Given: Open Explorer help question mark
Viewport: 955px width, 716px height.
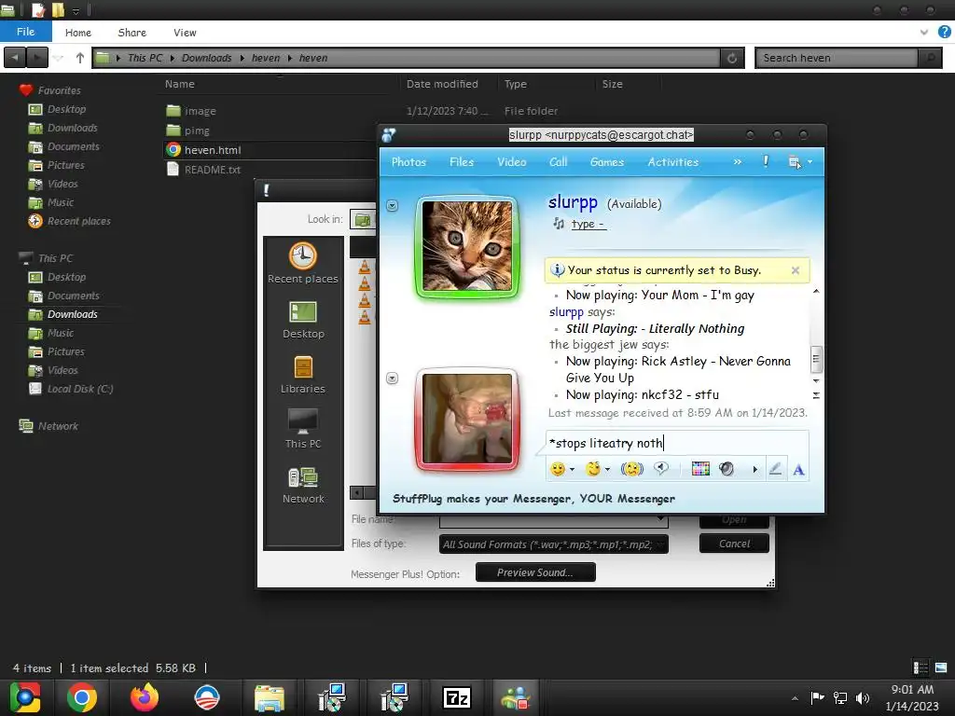Looking at the screenshot, I should click(944, 32).
